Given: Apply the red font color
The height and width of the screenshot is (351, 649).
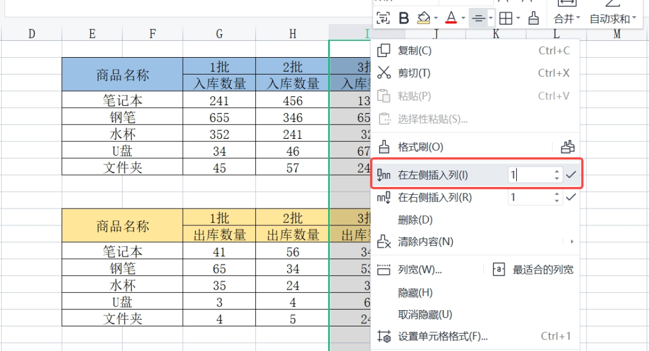Looking at the screenshot, I should click(x=451, y=18).
